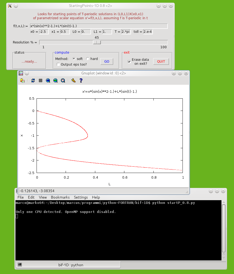This screenshot has height=274, width=234.
Task: Click the toll tolerance field
Action: pyautogui.click(x=148, y=32)
